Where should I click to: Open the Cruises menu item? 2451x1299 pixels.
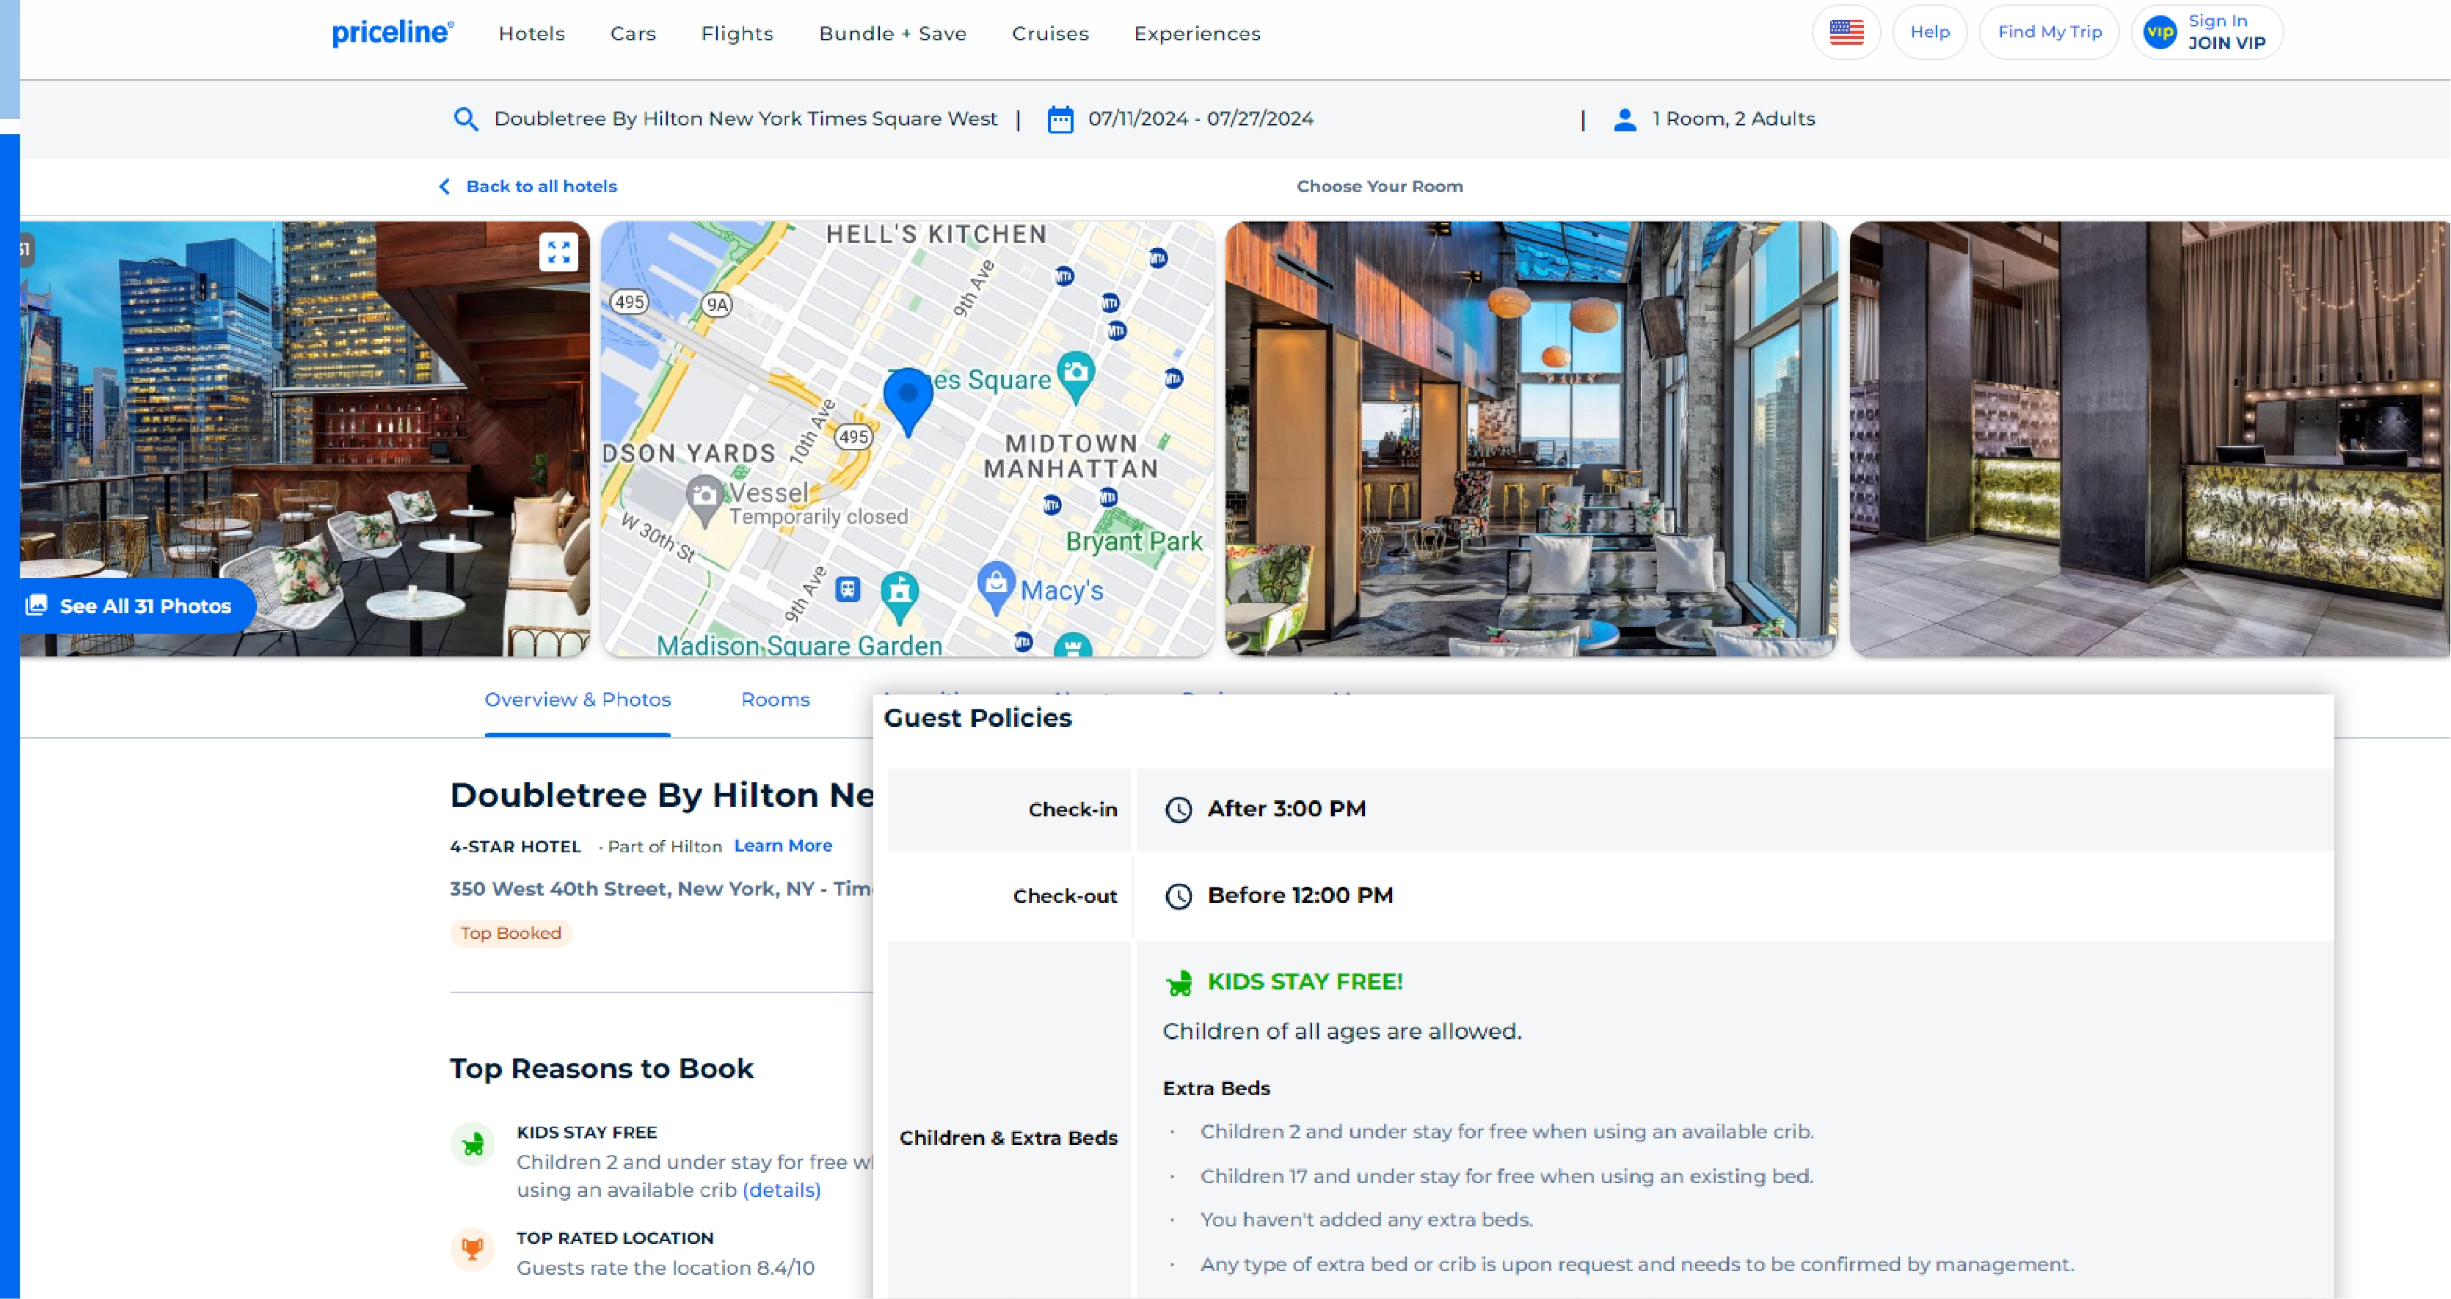pyautogui.click(x=1049, y=33)
